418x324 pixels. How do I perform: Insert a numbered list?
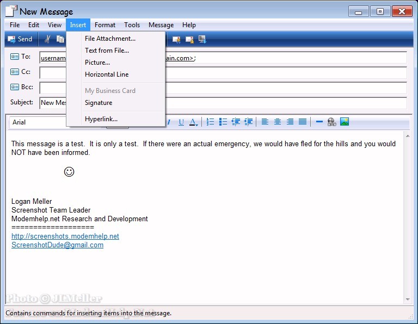[x=210, y=122]
